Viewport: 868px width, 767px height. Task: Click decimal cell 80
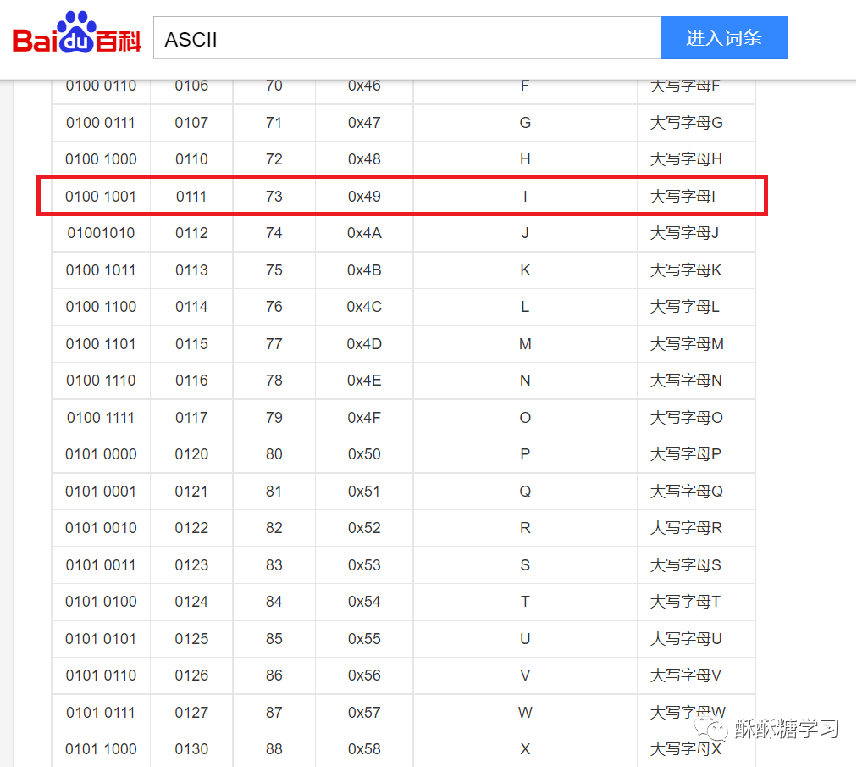point(274,454)
